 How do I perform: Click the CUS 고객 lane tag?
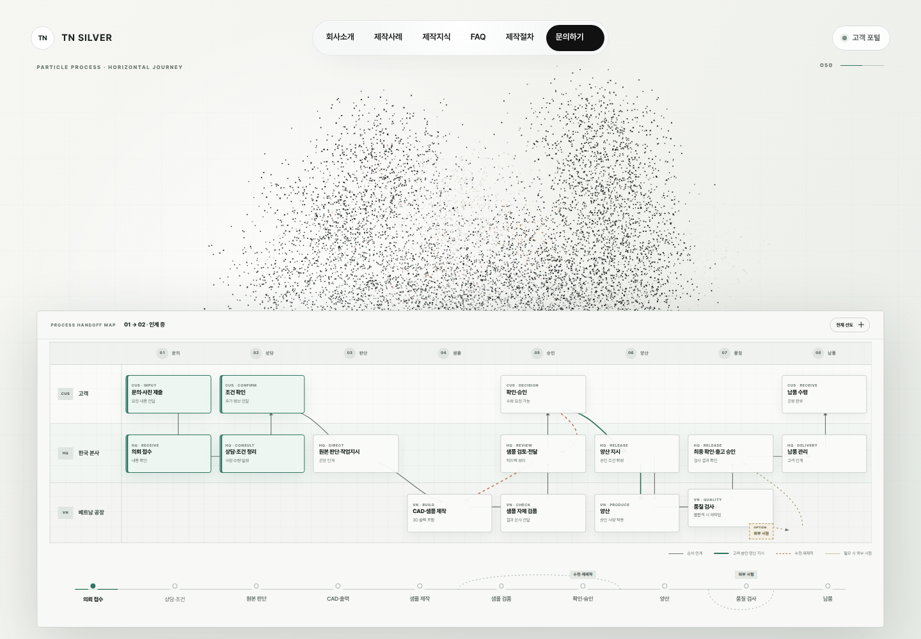click(x=65, y=394)
